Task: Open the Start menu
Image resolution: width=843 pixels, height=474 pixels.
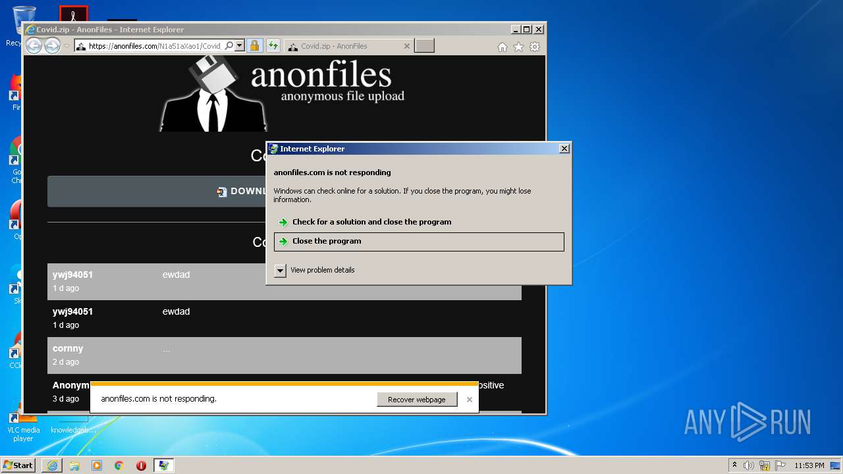Action: (x=18, y=465)
